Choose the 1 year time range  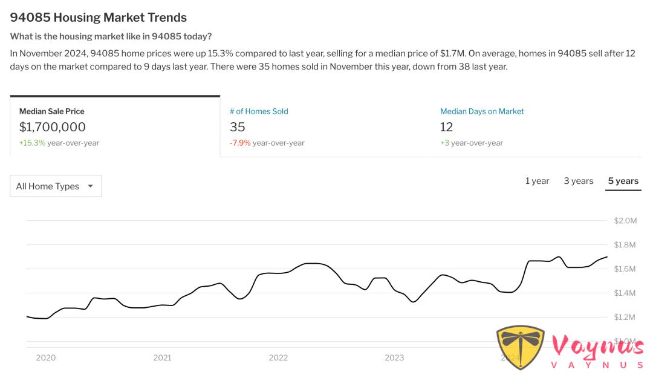(x=537, y=181)
